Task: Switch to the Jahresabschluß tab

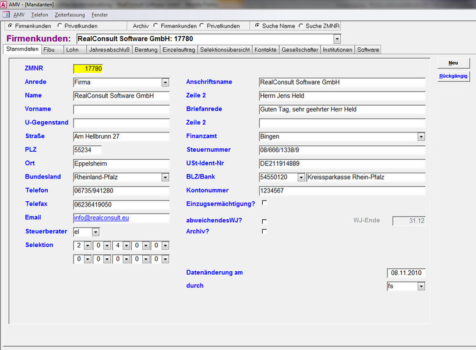Action: pos(110,50)
